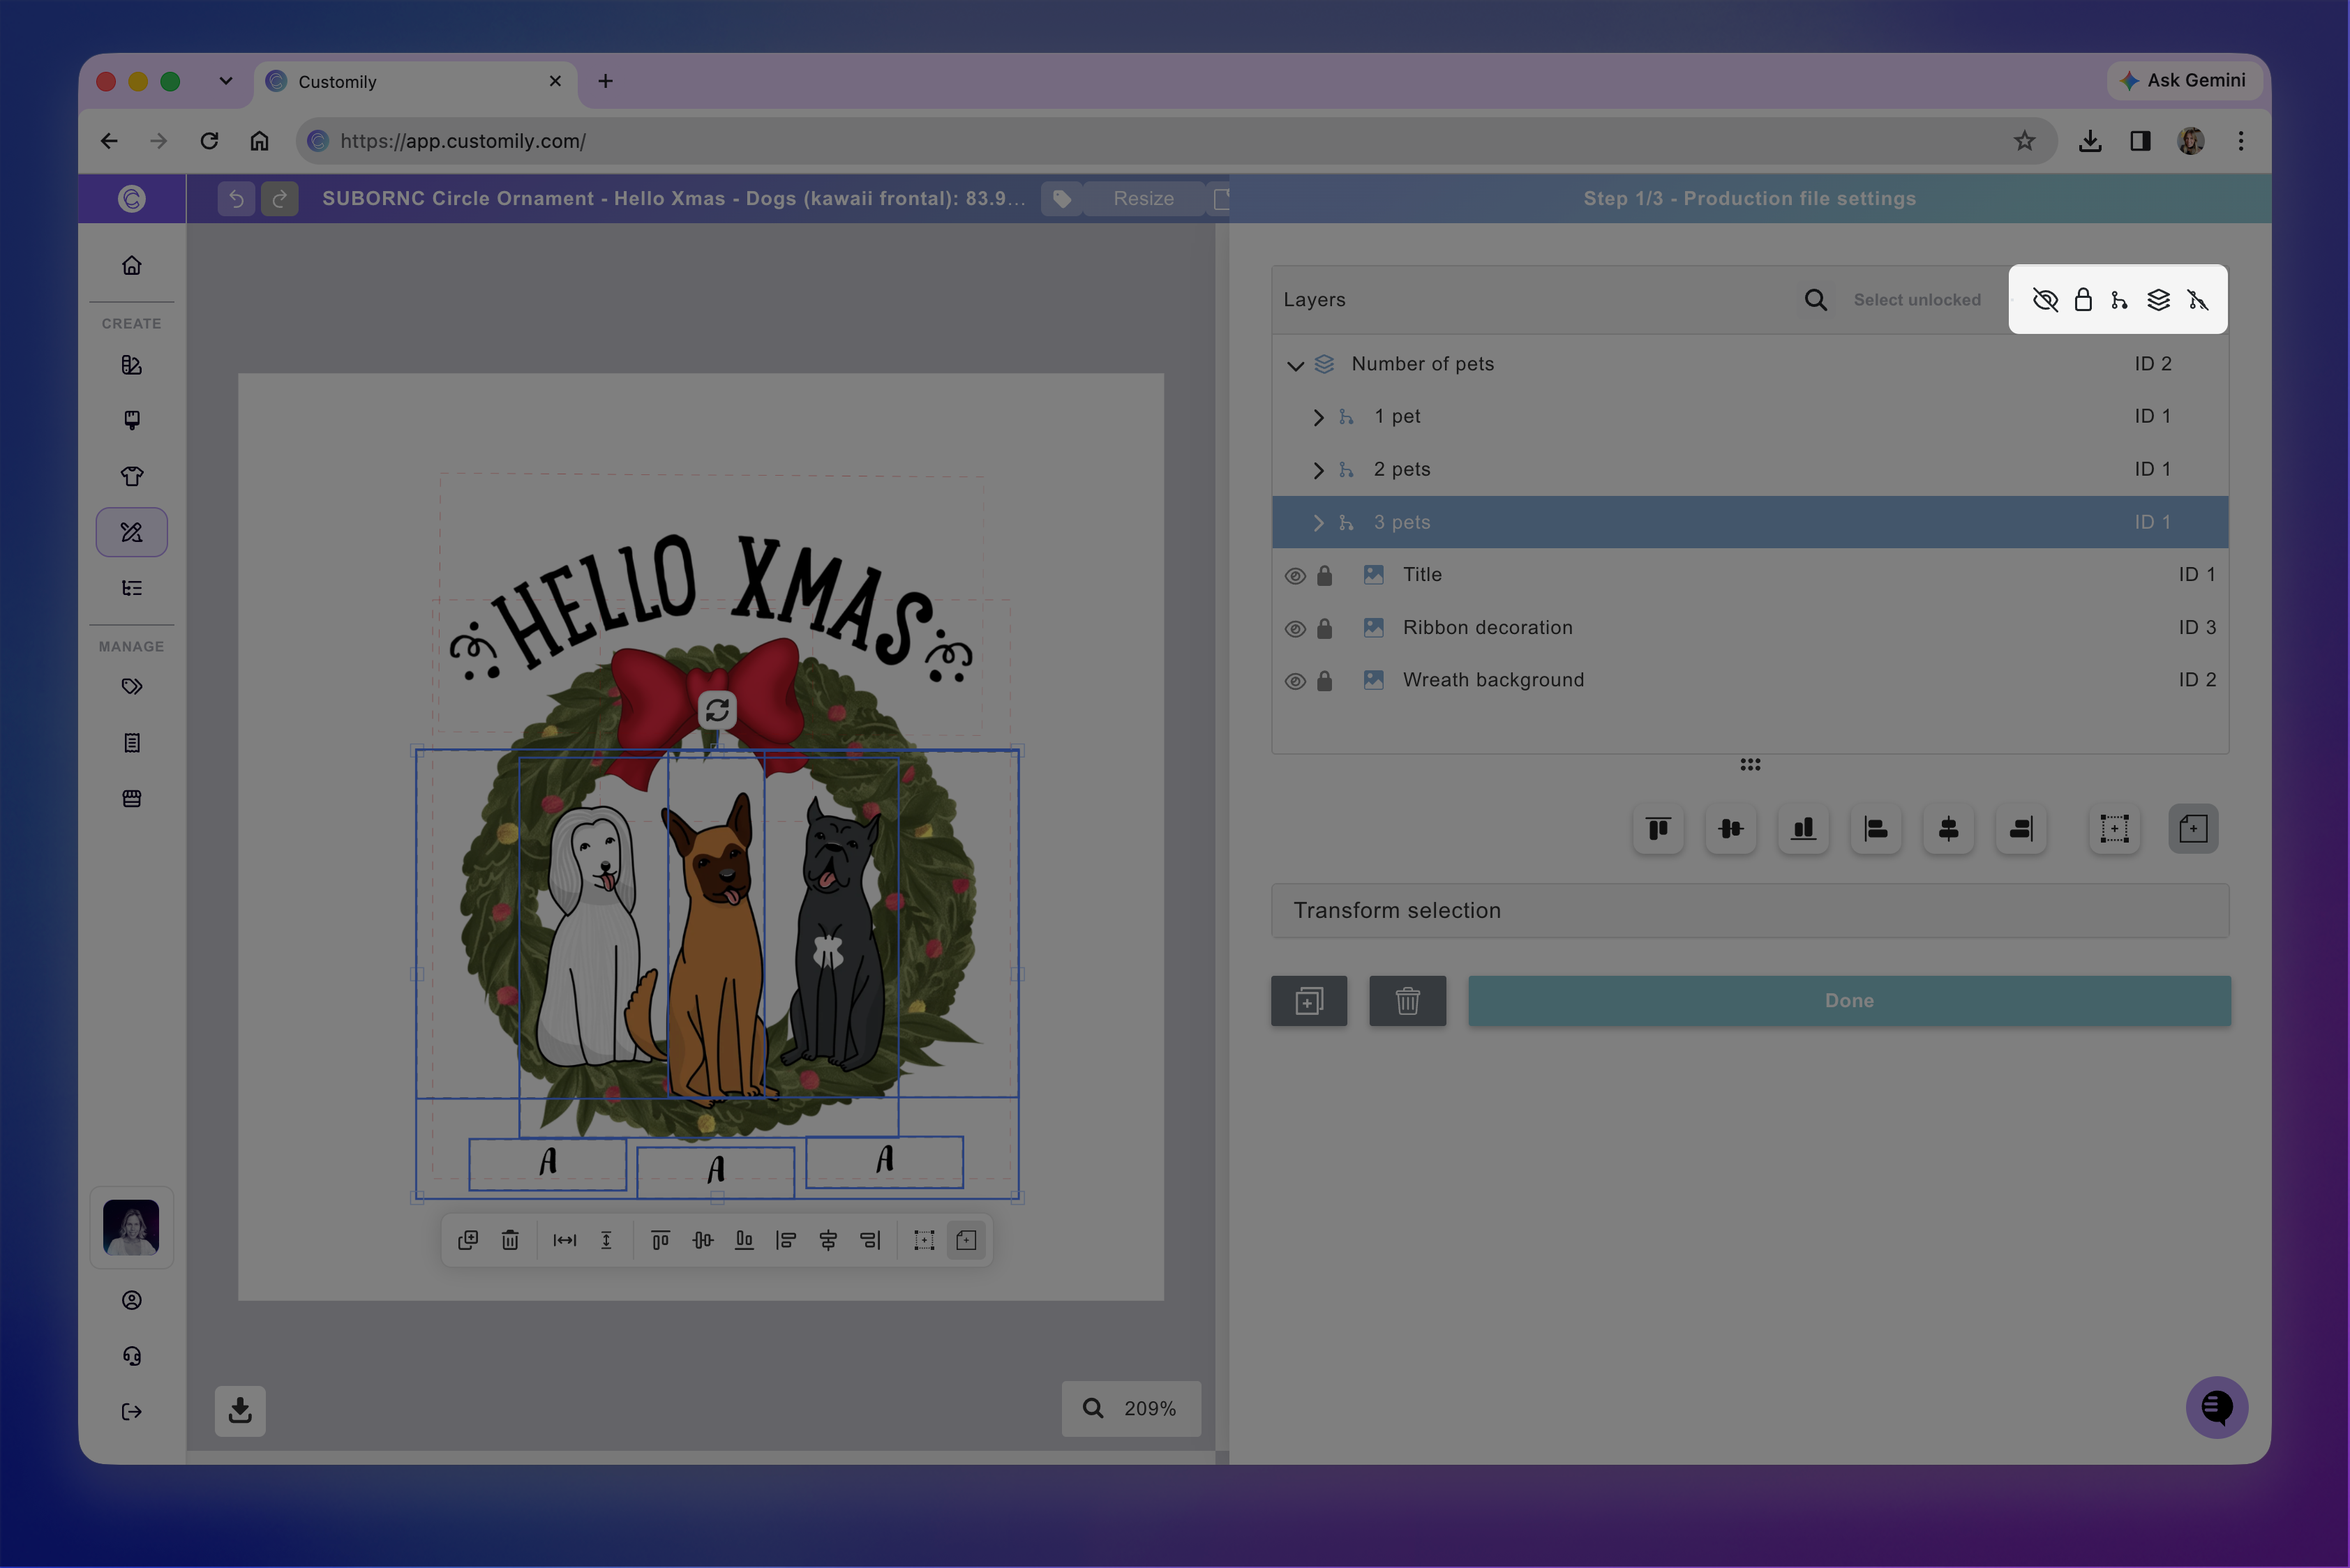The width and height of the screenshot is (2350, 1568).
Task: Click the stacked layers icon in Layers header
Action: [2159, 300]
